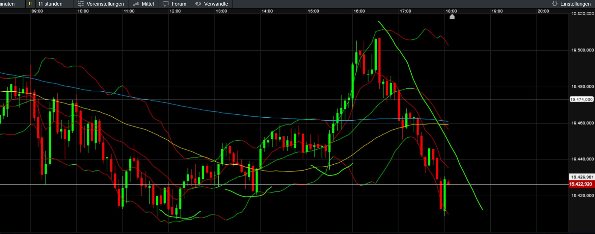Screen dimensions: 595x234
Task: Click the 12:00 time axis label
Action: (x=175, y=11)
